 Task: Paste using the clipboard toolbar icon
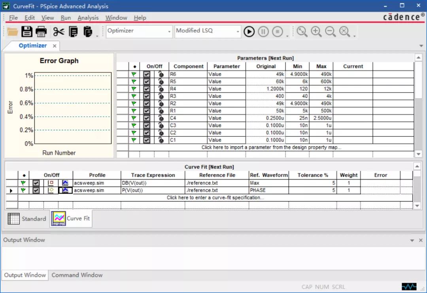coord(87,32)
